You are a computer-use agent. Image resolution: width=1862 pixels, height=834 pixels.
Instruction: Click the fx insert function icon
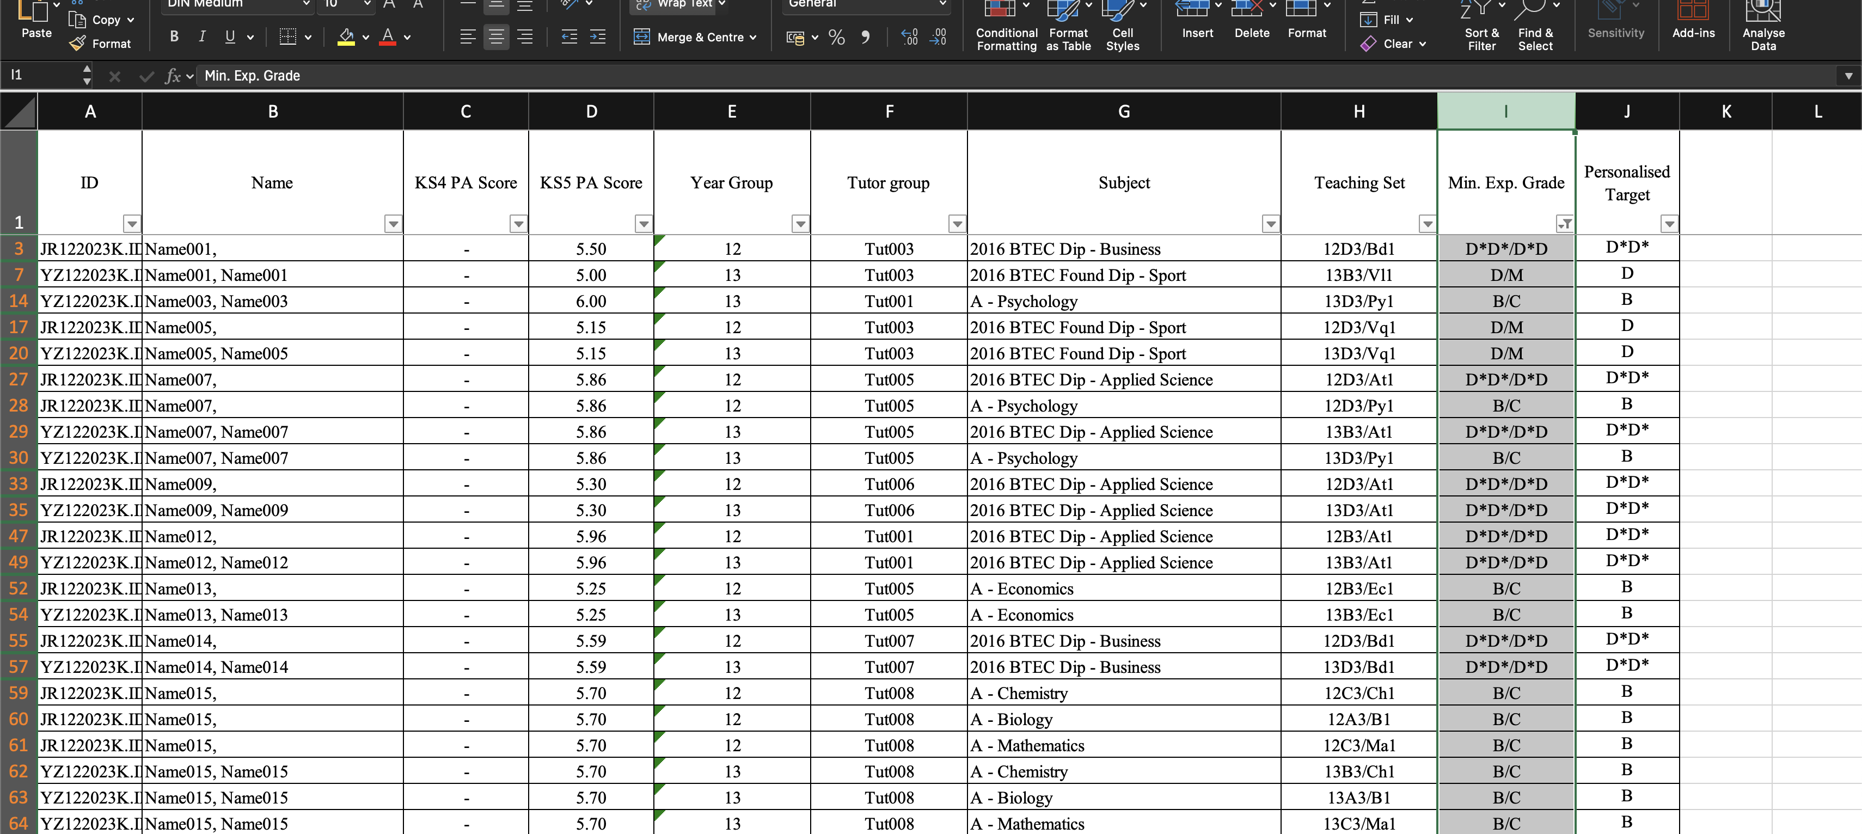(173, 76)
